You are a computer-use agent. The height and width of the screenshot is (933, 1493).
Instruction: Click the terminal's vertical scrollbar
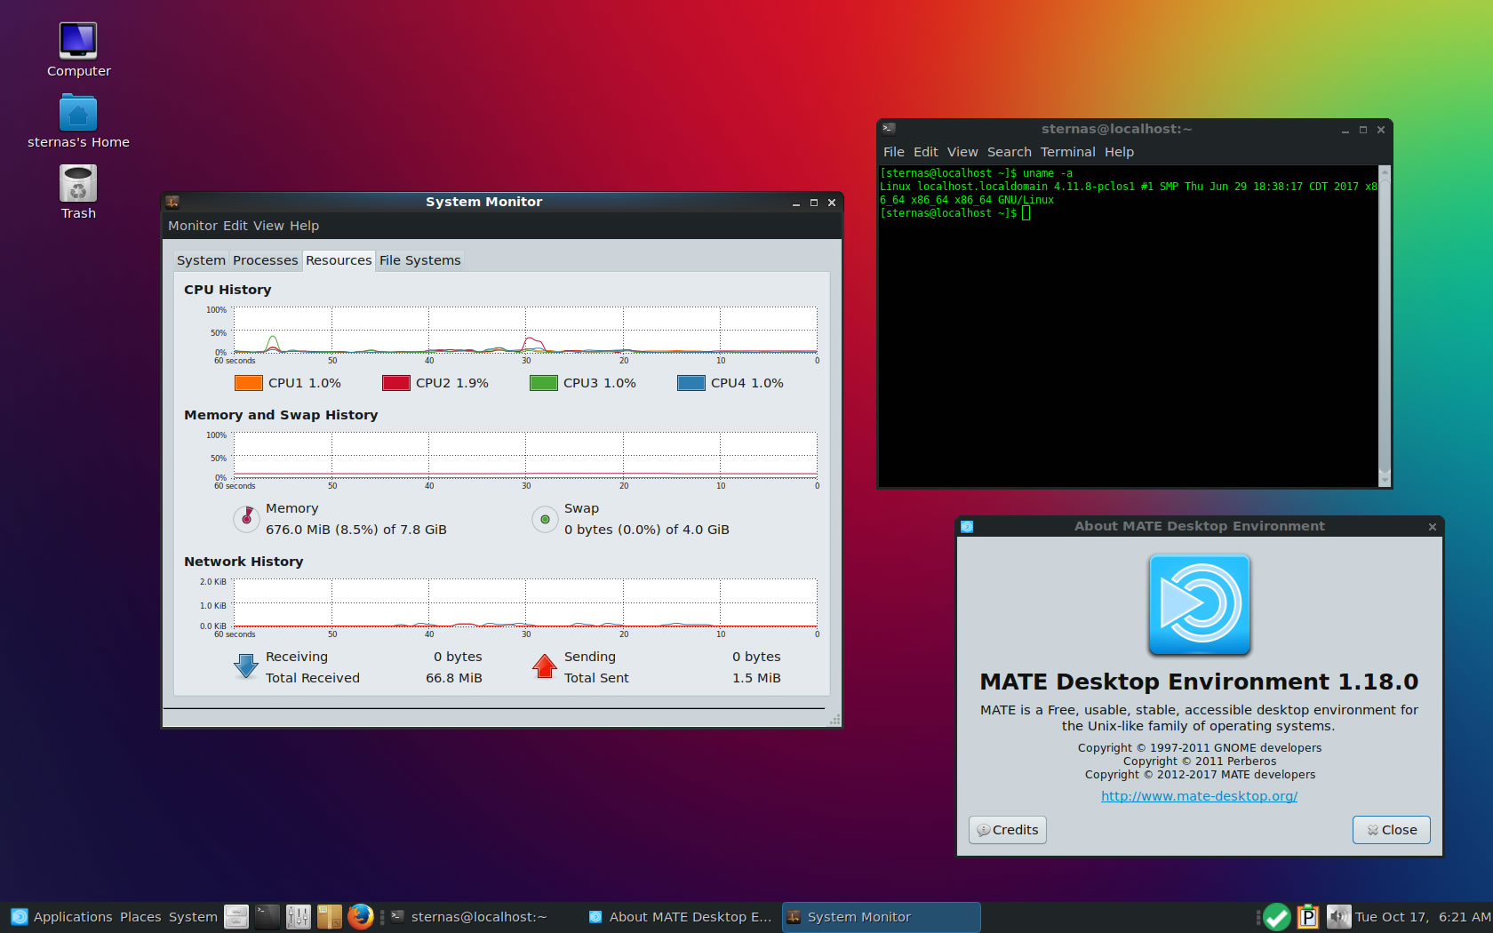[x=1384, y=325]
